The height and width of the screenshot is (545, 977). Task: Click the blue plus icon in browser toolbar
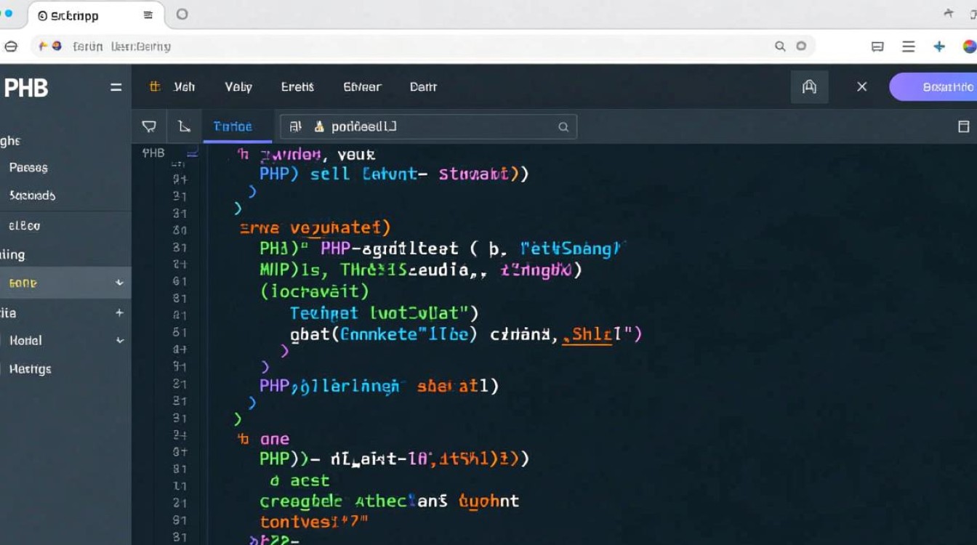click(x=939, y=47)
